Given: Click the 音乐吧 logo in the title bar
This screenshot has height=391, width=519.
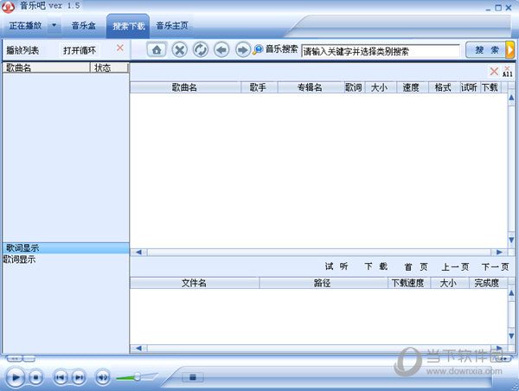Looking at the screenshot, I should (x=9, y=7).
